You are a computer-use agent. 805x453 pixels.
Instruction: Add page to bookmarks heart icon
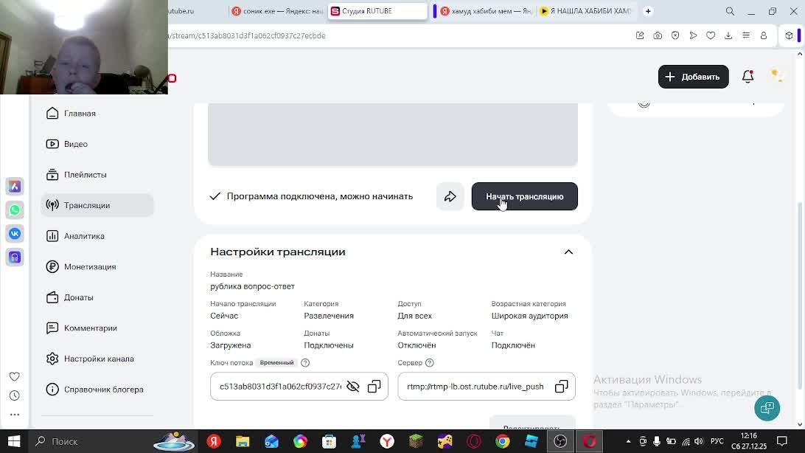(x=711, y=35)
